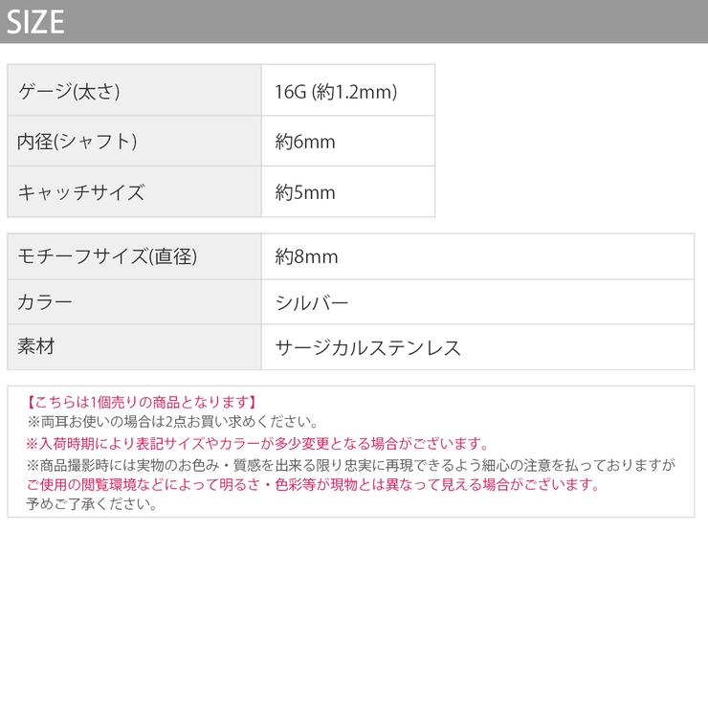Select the サージカルステンレス material value
708x708 pixels.
(367, 347)
